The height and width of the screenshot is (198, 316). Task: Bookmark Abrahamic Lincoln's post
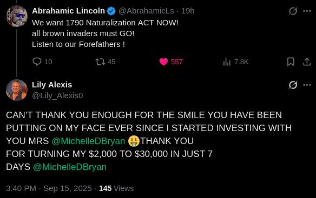[x=291, y=62]
